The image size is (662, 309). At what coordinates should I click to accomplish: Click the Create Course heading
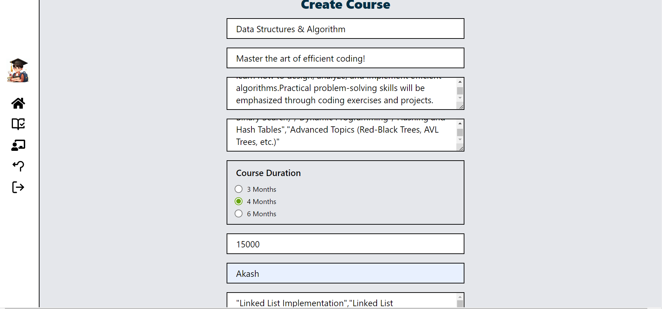[x=346, y=5]
